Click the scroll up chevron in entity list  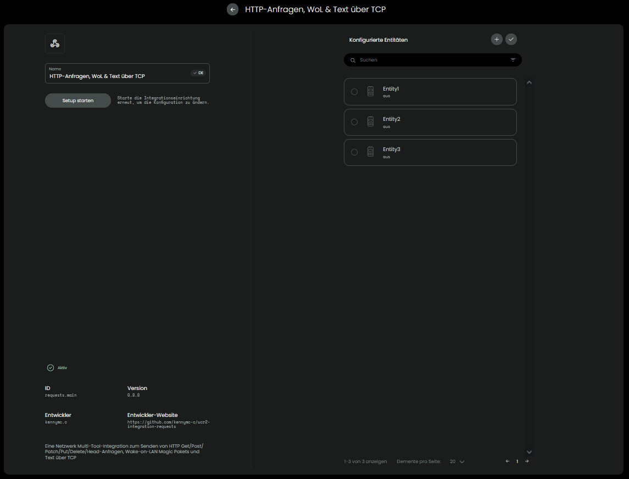(529, 82)
